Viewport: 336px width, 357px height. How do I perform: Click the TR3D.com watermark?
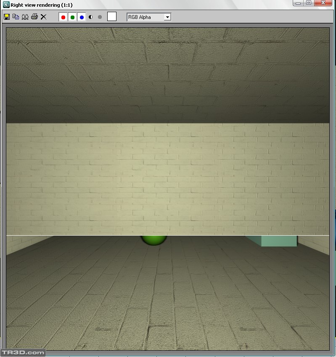point(23,353)
